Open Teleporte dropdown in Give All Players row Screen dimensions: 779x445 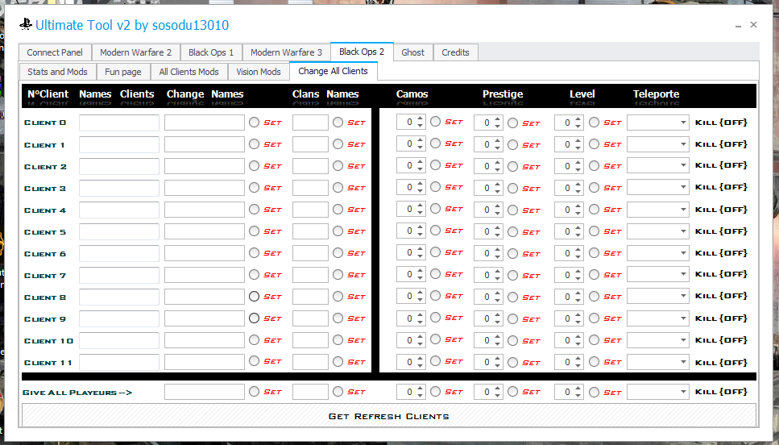pyautogui.click(x=658, y=392)
